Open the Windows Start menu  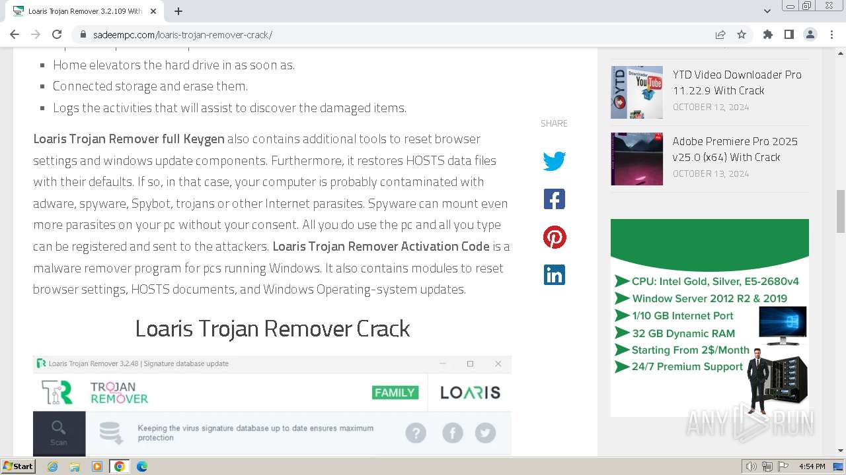18,466
